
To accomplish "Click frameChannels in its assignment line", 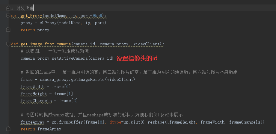I will 36,101.
